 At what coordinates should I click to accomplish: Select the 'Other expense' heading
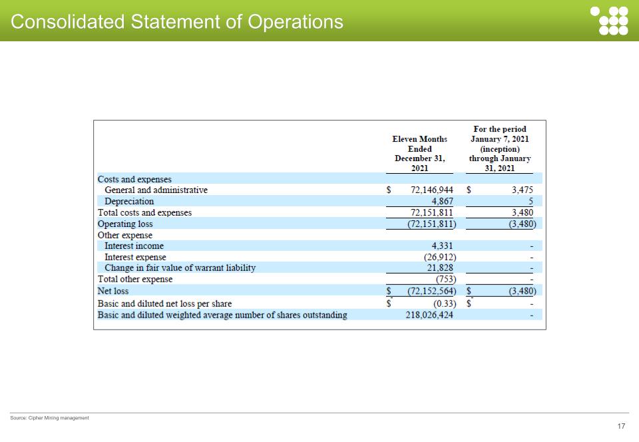pos(124,236)
